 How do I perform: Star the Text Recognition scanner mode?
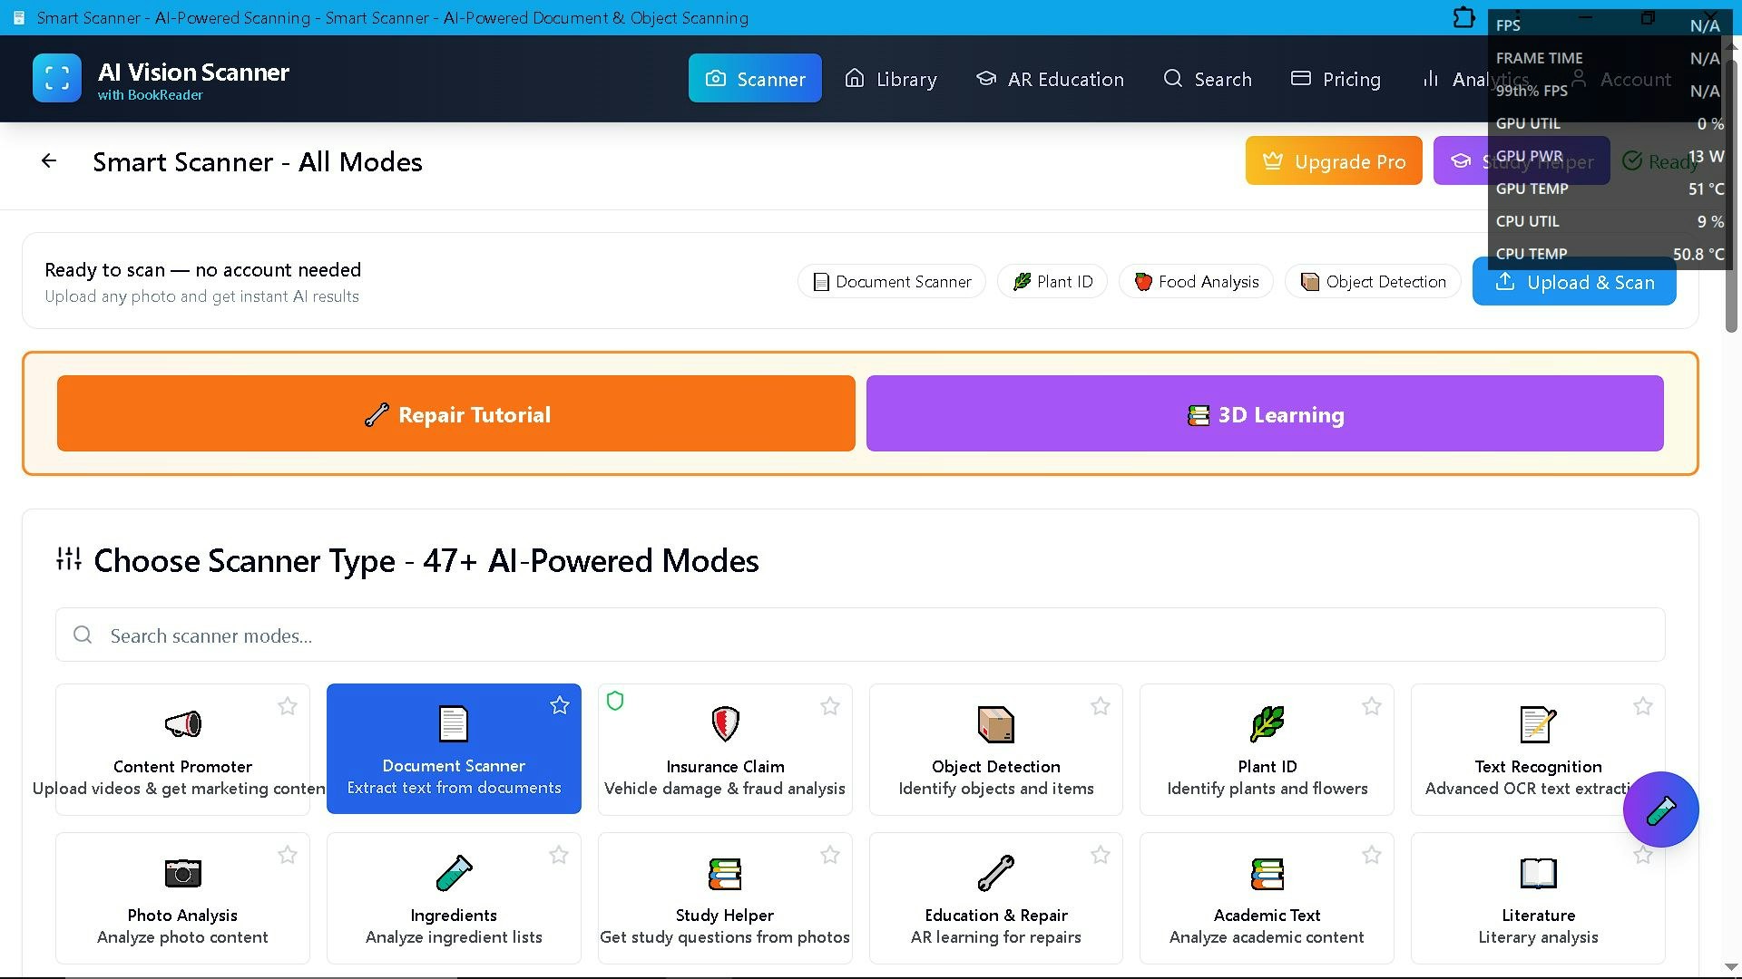click(1643, 705)
